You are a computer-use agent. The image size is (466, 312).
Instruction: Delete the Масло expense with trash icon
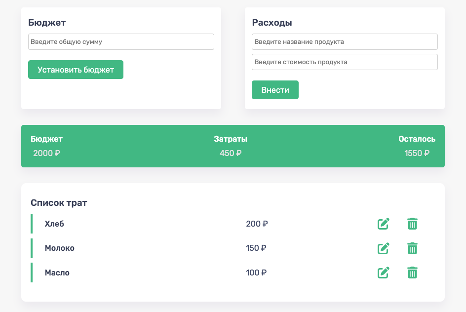[x=412, y=273]
